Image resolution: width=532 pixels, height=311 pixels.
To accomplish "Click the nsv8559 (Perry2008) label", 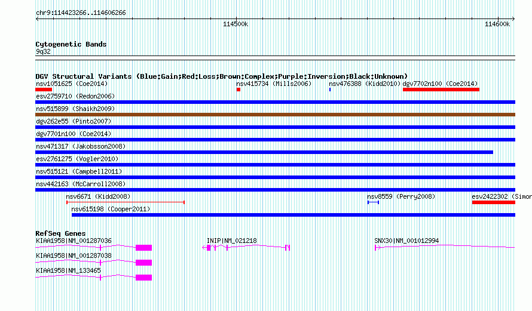I will point(401,196).
